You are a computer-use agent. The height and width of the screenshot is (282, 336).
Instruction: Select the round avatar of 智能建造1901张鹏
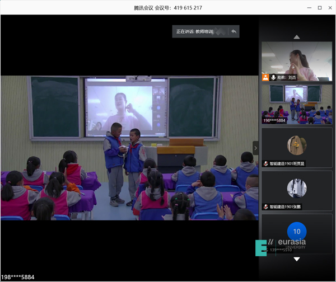point(297,188)
